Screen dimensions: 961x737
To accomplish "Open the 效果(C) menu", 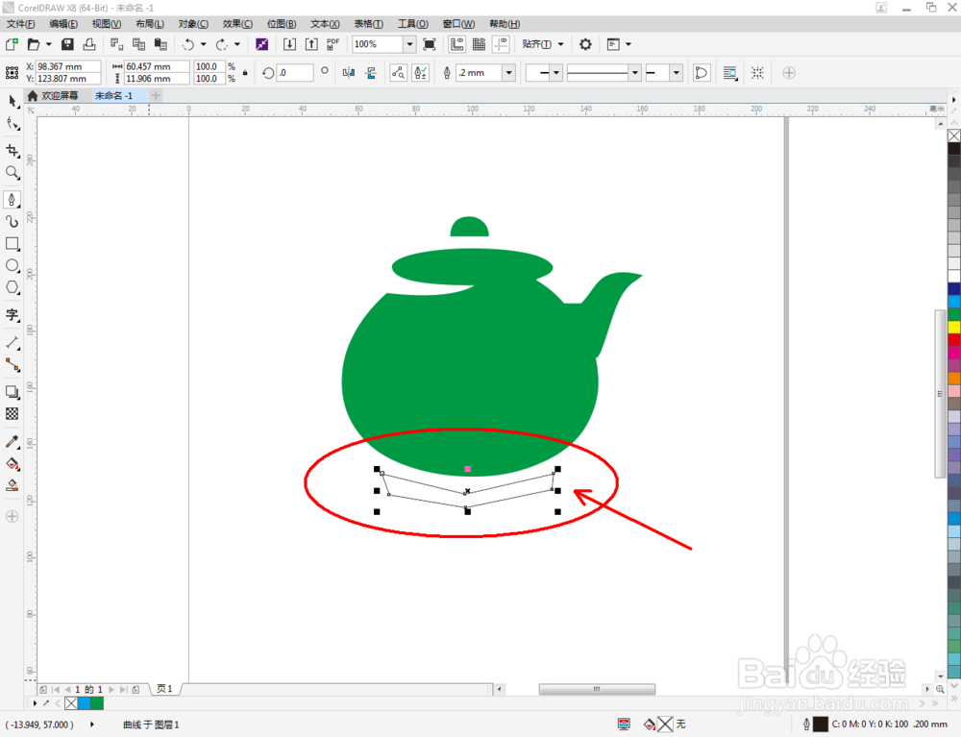I will [x=237, y=24].
